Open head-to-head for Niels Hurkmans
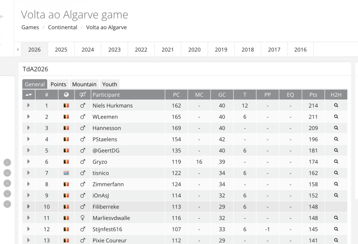The image size is (358, 244). click(336, 105)
